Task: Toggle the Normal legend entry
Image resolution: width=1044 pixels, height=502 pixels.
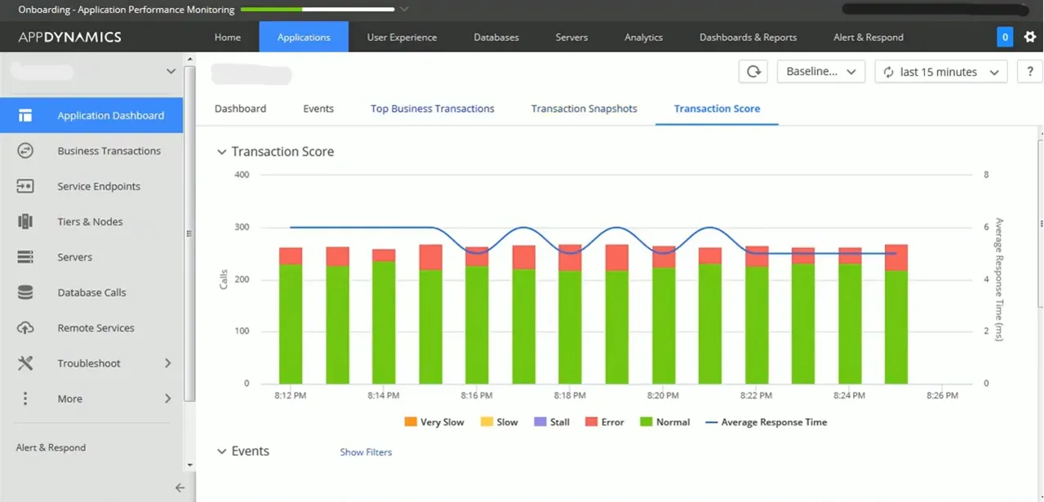Action: [x=664, y=422]
